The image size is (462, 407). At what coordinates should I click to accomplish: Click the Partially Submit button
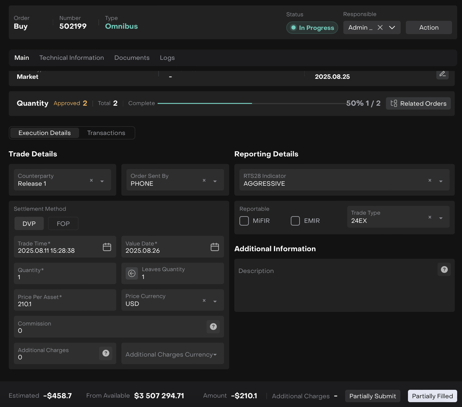pos(372,396)
